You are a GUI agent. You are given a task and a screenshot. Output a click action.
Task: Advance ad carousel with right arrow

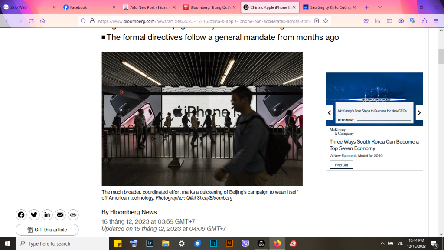(419, 113)
